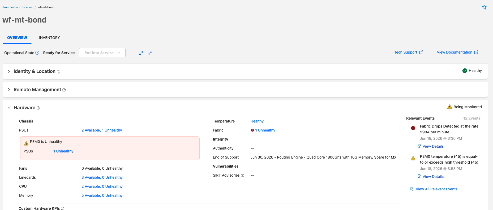
Task: Expand the Identity & Location section
Action: point(9,72)
